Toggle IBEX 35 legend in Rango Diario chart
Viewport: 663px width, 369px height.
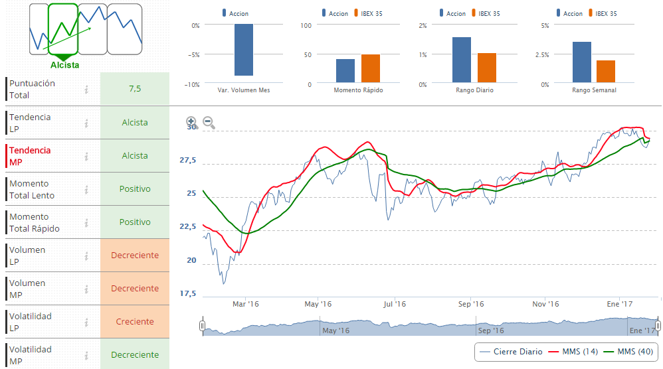[x=486, y=13]
